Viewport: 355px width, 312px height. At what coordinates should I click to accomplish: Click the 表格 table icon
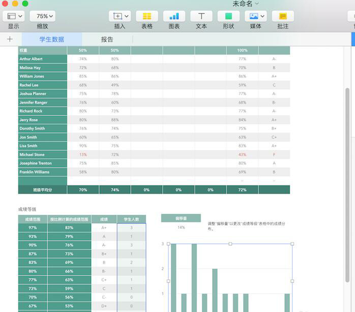point(147,16)
